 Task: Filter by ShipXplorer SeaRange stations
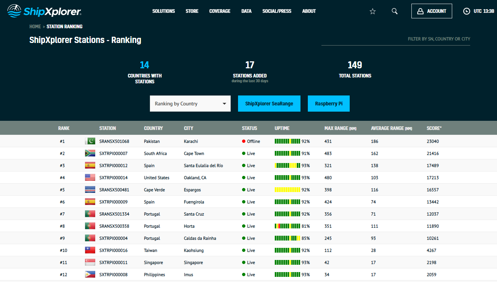269,104
